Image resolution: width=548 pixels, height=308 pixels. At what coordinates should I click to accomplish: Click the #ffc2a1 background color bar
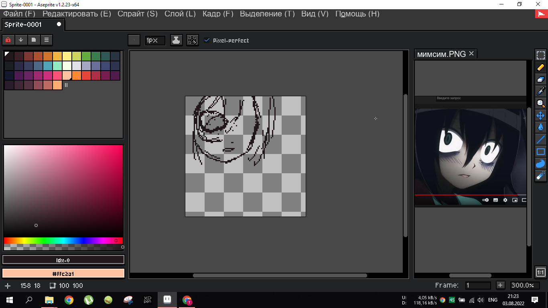(63, 274)
